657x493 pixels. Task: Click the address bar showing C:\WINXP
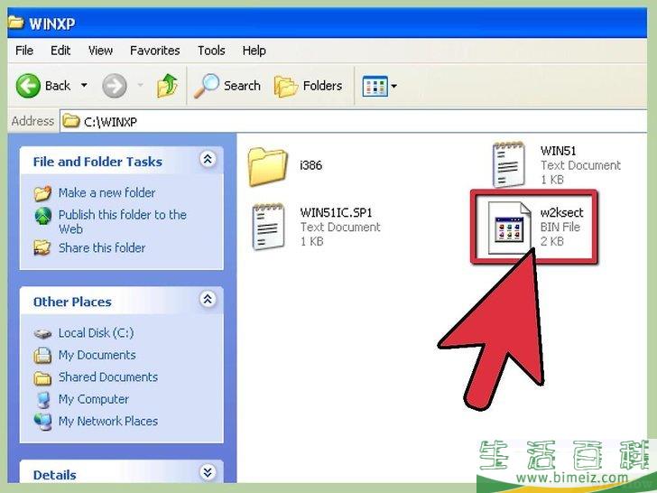pos(354,122)
